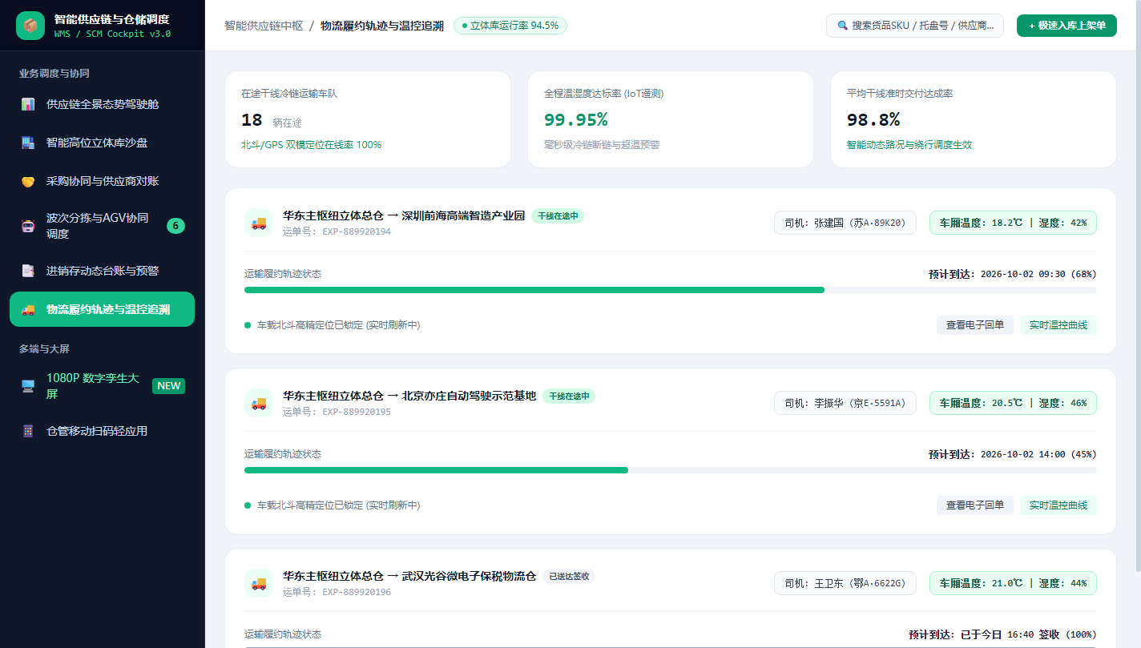Click driver tag 张建国（苏A·89K20）

point(845,223)
